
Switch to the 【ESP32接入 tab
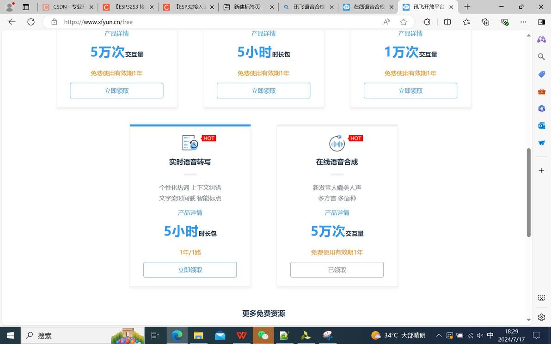click(x=189, y=6)
